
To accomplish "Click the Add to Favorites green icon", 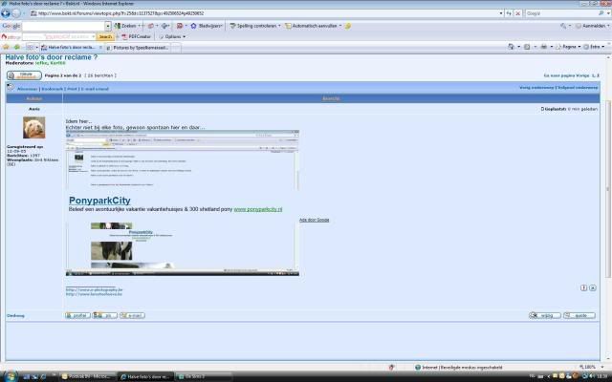I will click(17, 47).
